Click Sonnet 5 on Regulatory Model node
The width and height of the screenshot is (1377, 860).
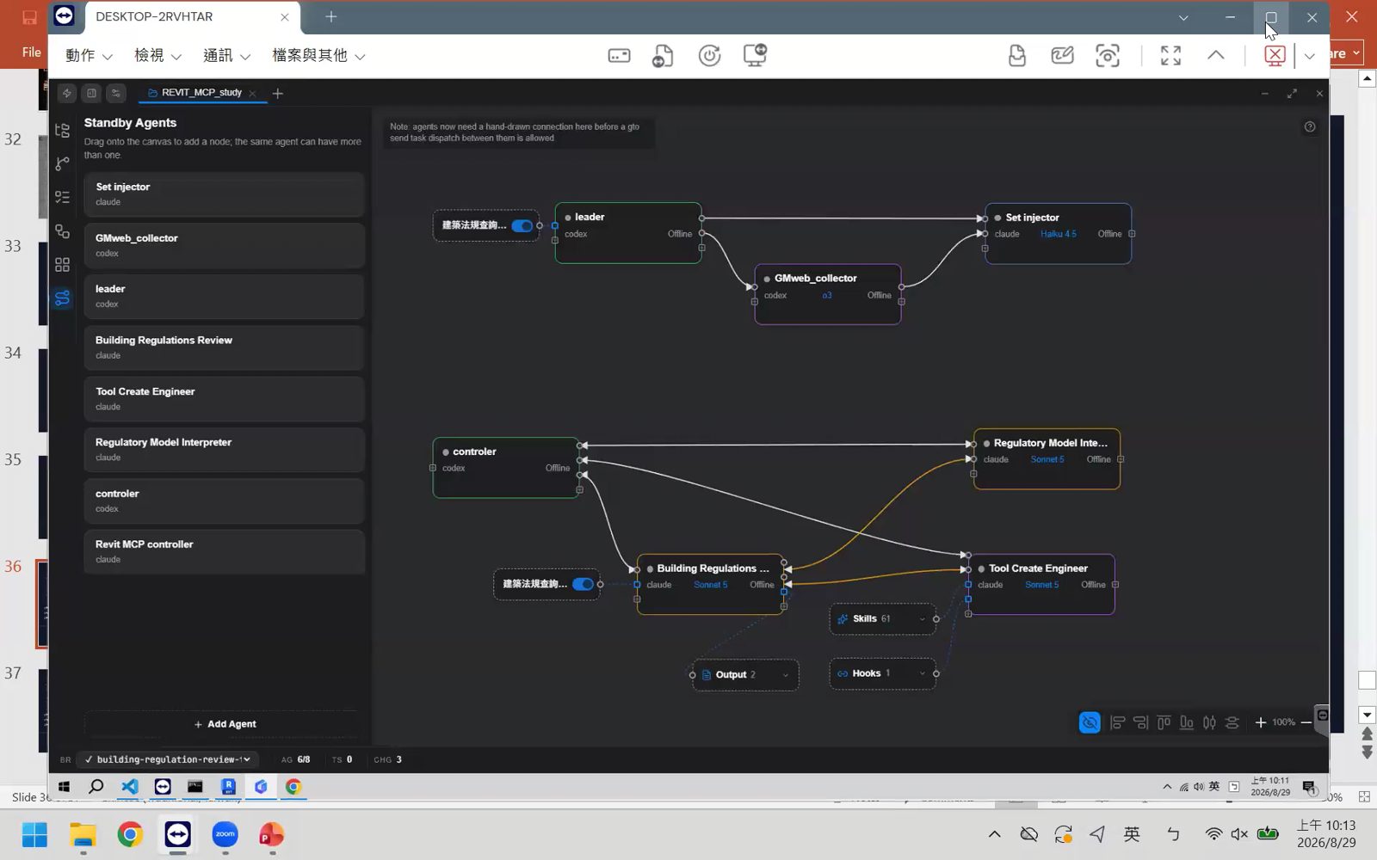1047,459
